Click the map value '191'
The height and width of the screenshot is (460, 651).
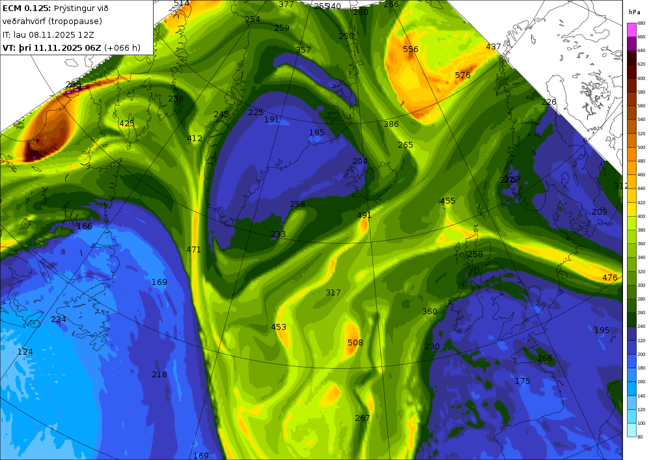pos(271,120)
